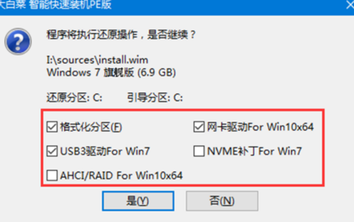This screenshot has width=354, height=222.
Task: Click the 引导分区: C: label
Action: pyautogui.click(x=155, y=98)
